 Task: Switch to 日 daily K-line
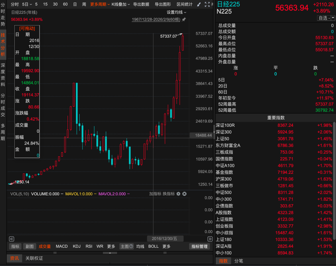(x=75, y=4)
